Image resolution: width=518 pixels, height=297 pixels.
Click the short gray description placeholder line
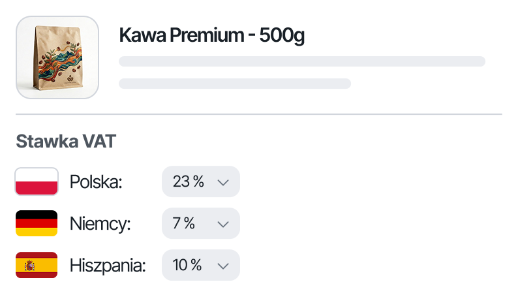(235, 84)
